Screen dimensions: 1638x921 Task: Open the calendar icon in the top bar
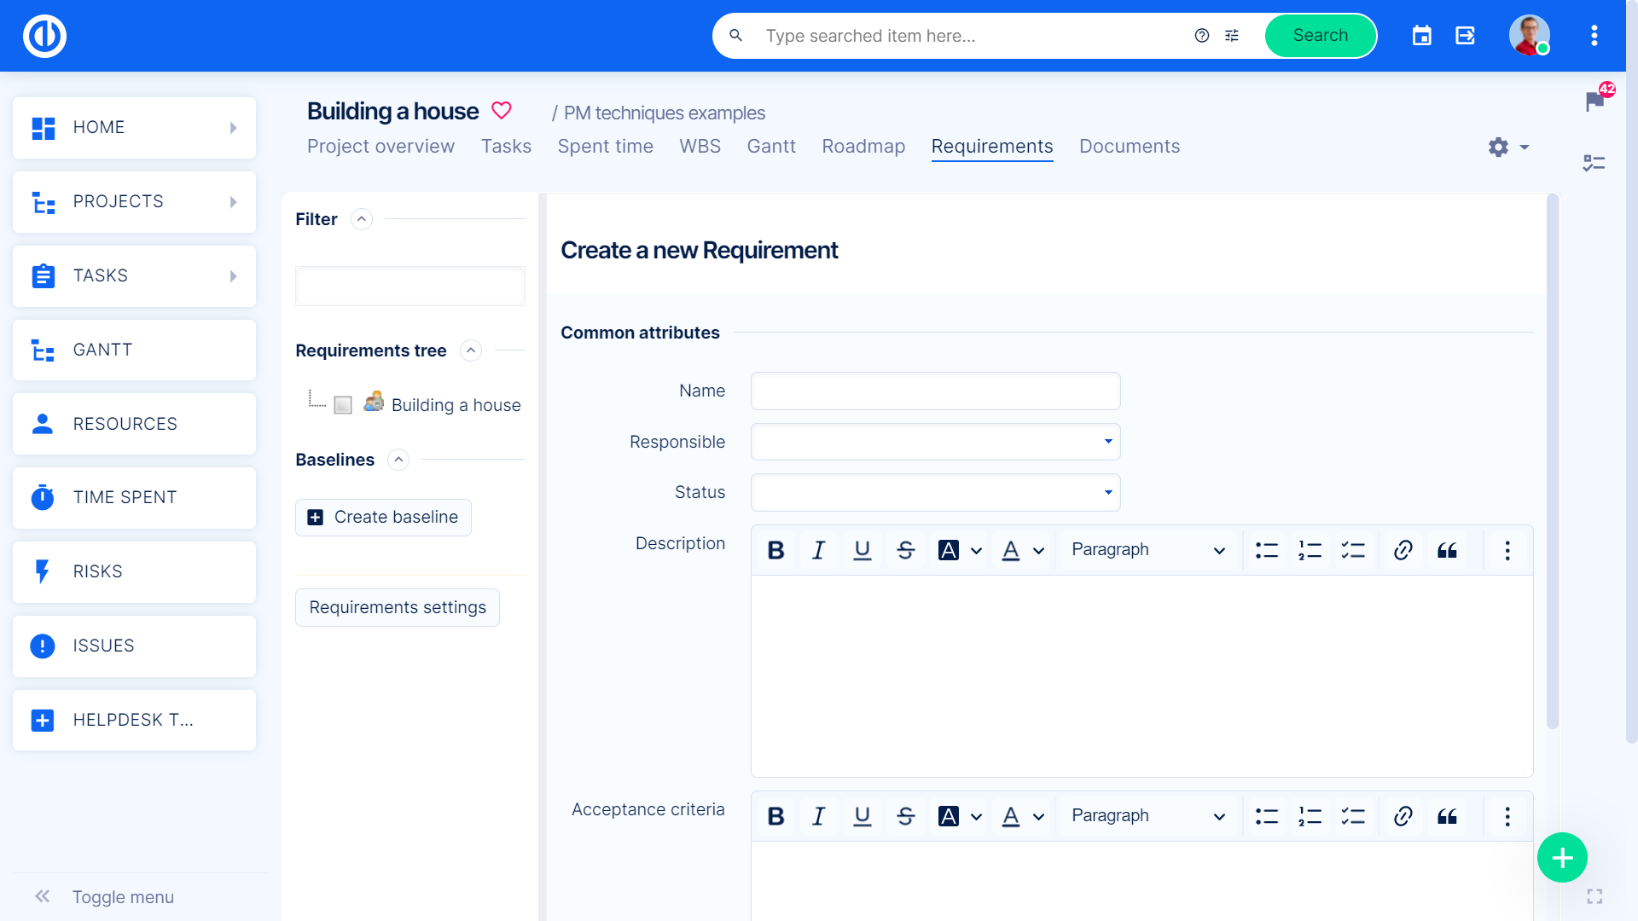1421,36
